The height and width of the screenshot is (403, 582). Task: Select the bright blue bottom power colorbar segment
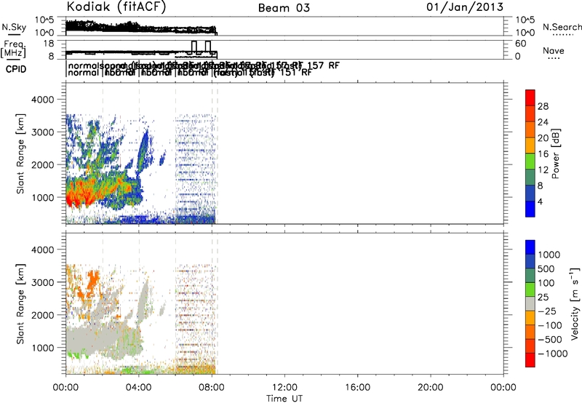click(x=530, y=209)
